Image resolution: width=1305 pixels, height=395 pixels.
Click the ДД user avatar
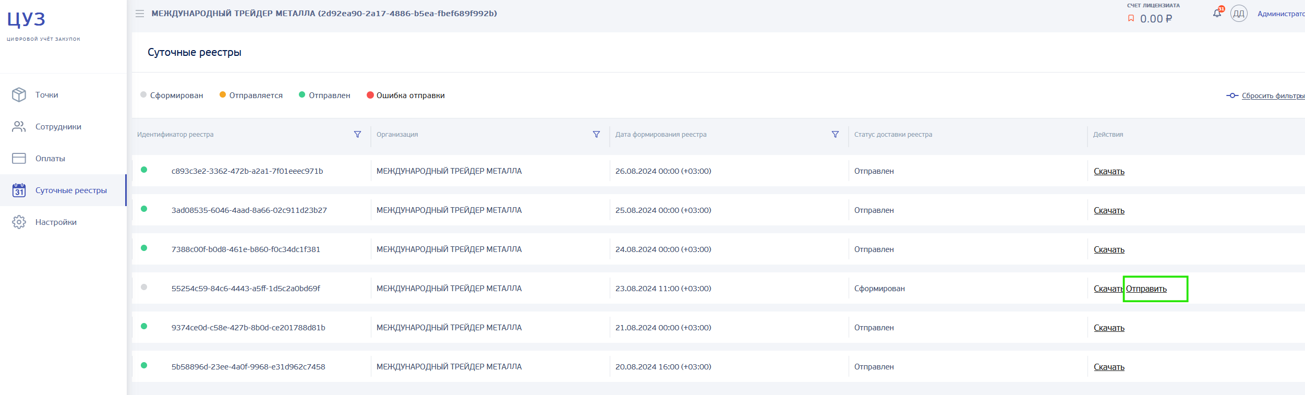point(1239,14)
